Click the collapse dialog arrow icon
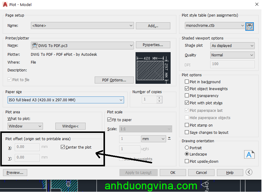 tap(249, 172)
